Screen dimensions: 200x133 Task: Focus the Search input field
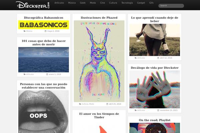coord(171,6)
